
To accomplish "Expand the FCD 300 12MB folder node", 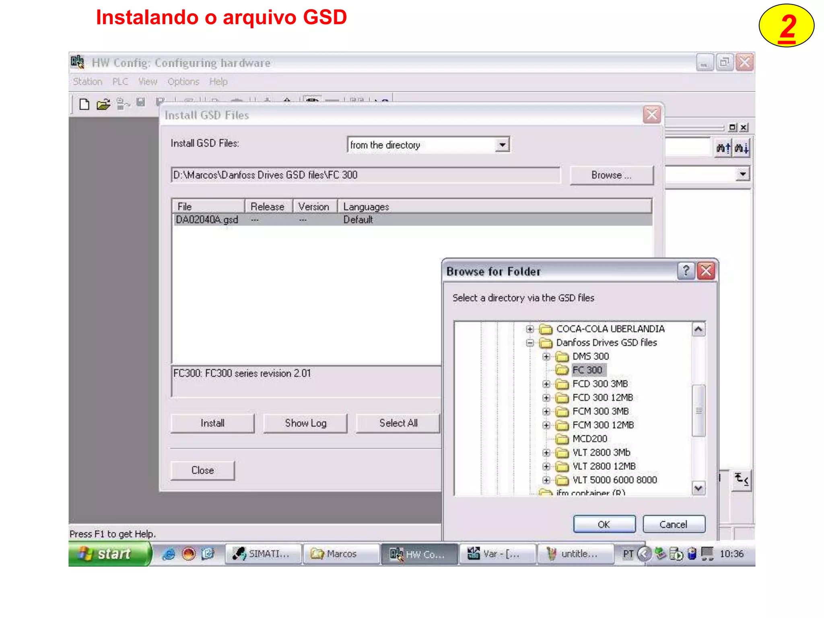I will pyautogui.click(x=546, y=398).
